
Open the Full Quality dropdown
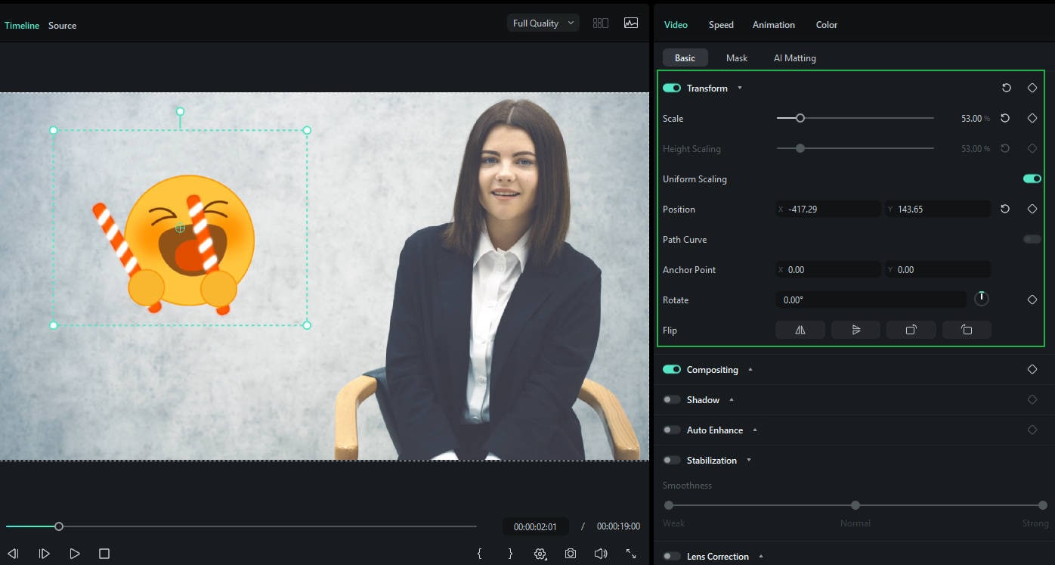(x=542, y=23)
